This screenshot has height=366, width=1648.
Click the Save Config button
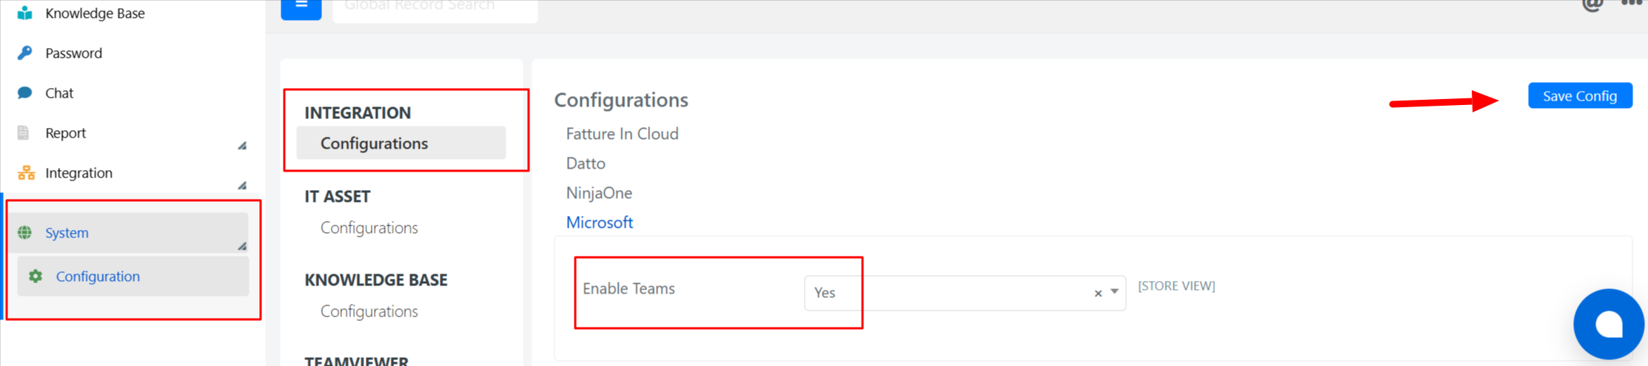point(1580,95)
